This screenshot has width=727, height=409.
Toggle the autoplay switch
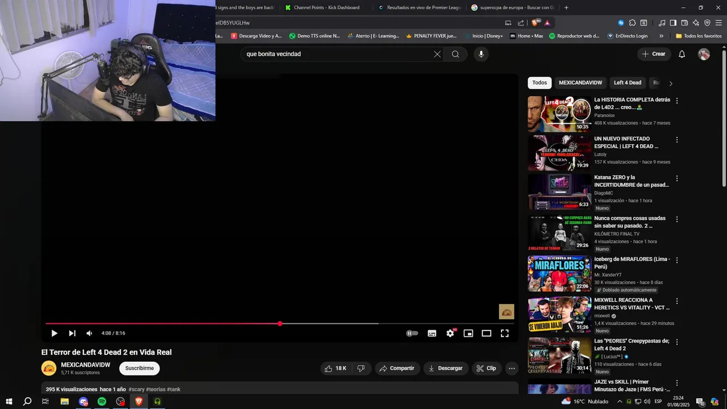[x=412, y=333]
